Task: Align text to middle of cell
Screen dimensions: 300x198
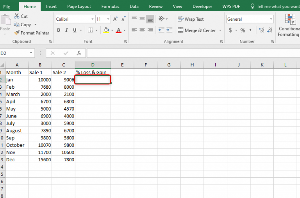Action: (x=142, y=19)
